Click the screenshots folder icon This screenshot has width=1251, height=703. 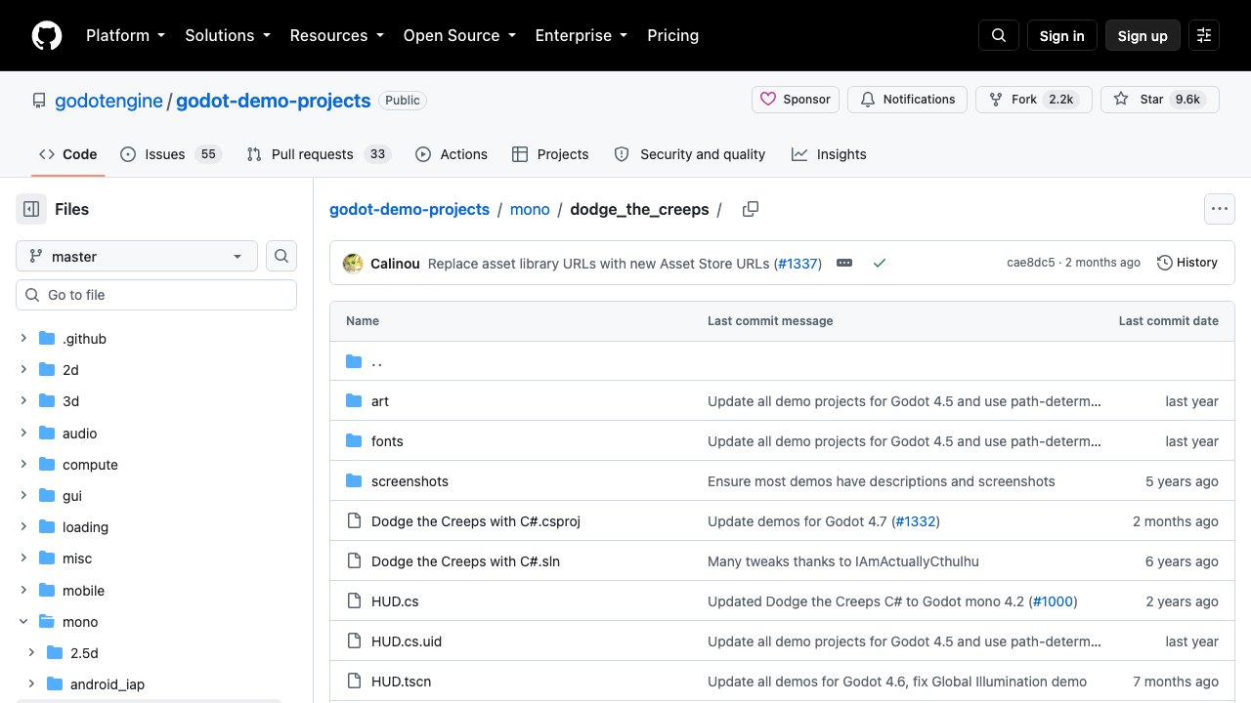point(354,481)
